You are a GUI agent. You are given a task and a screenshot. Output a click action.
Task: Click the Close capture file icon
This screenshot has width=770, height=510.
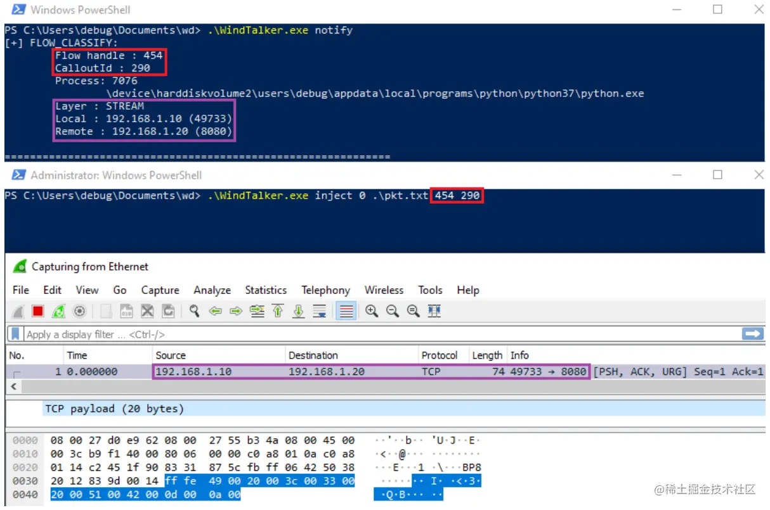pos(147,311)
